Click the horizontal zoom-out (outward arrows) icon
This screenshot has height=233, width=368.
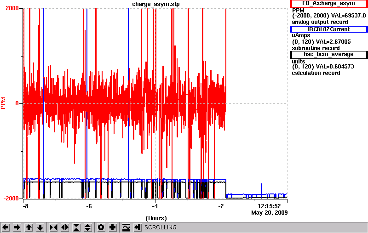pos(65,227)
